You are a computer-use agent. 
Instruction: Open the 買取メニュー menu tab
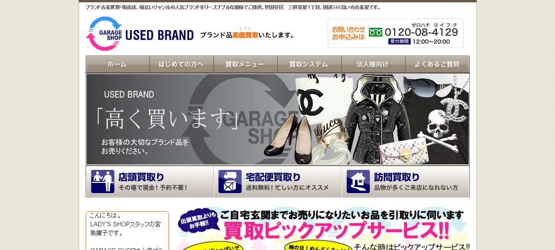point(245,64)
